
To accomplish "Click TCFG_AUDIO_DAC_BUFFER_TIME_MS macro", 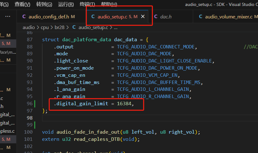I will tap(159, 82).
